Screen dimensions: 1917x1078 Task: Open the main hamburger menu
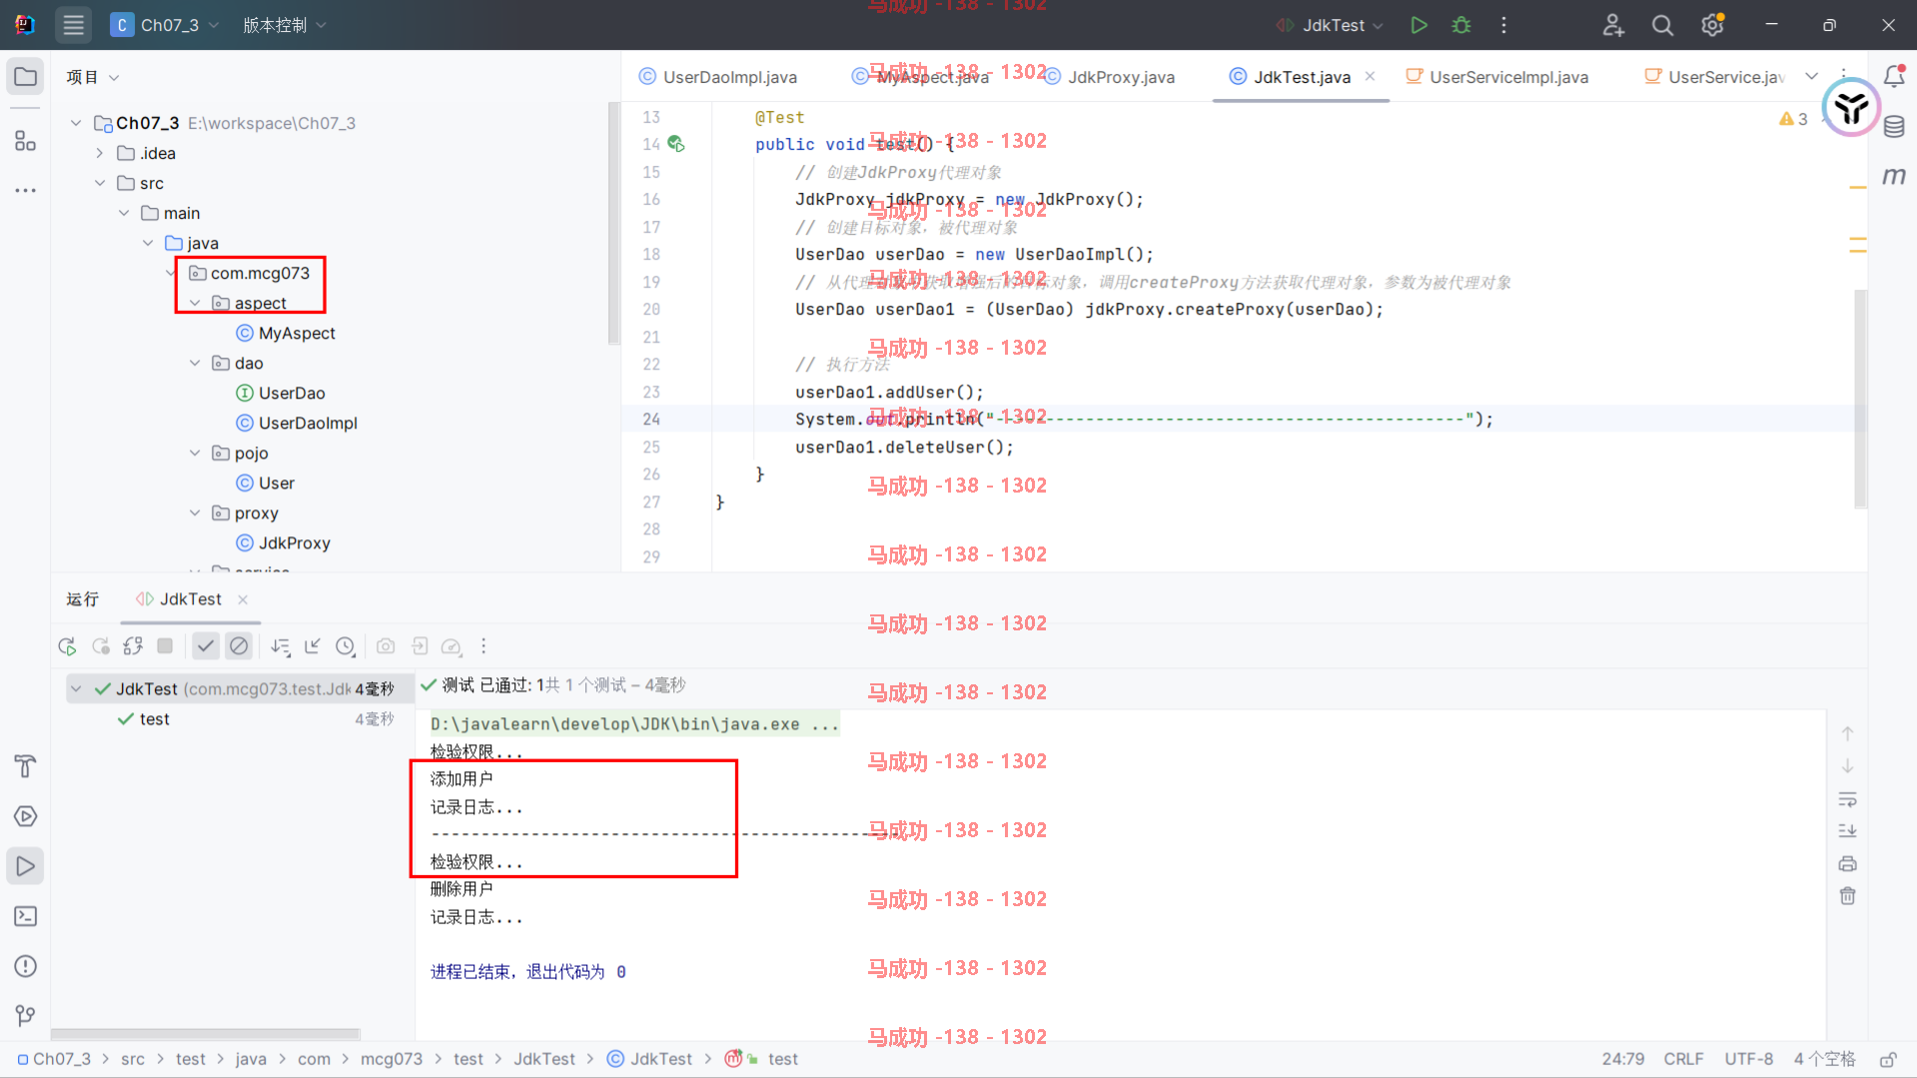(x=73, y=25)
